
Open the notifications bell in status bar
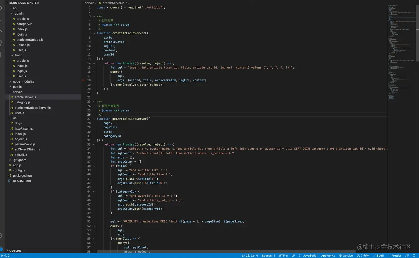click(414, 256)
